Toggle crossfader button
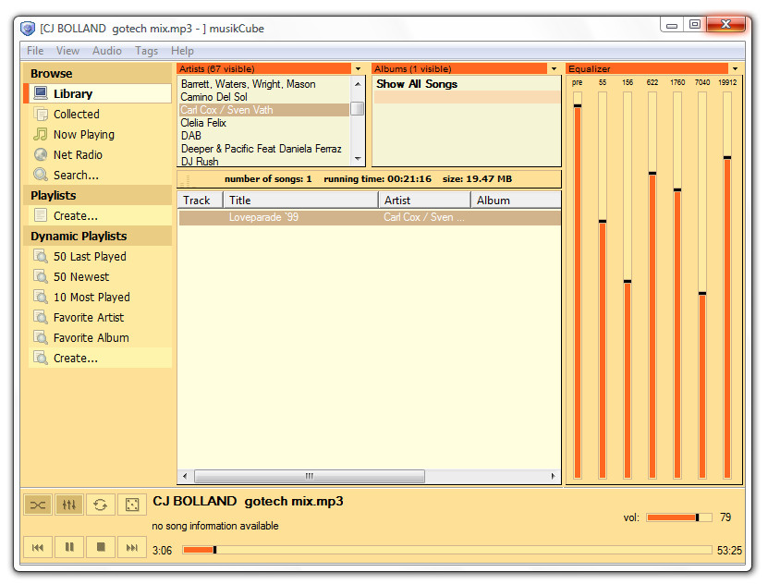The width and height of the screenshot is (768, 584). point(38,505)
